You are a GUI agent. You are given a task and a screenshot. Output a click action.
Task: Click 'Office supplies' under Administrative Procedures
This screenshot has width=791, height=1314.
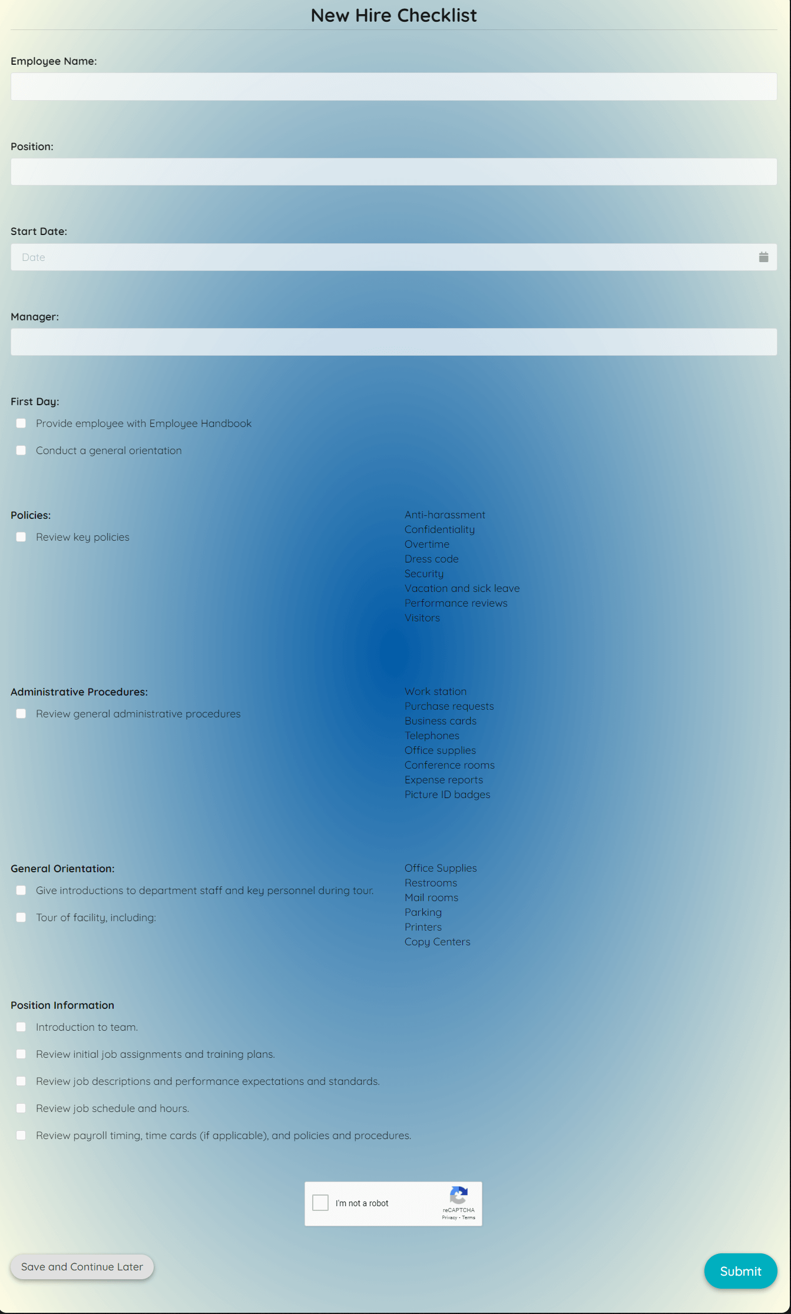tap(440, 750)
